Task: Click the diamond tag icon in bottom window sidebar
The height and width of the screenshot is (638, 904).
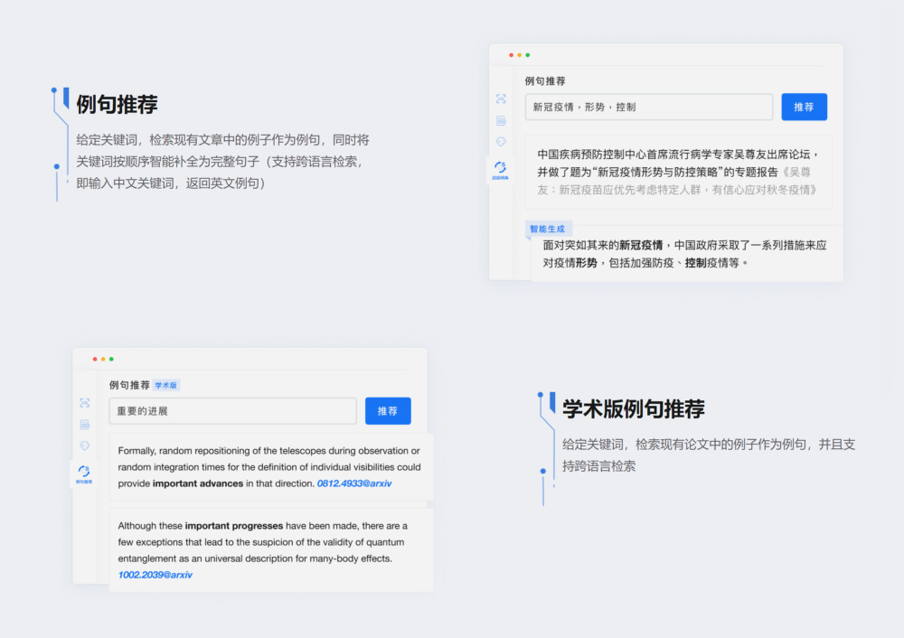Action: pos(85,446)
